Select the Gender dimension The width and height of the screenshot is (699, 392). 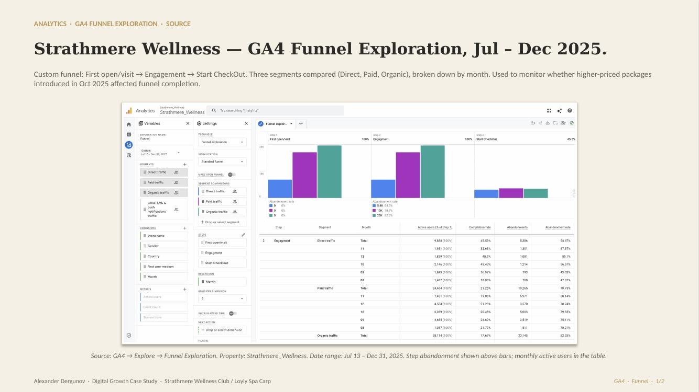pyautogui.click(x=164, y=246)
